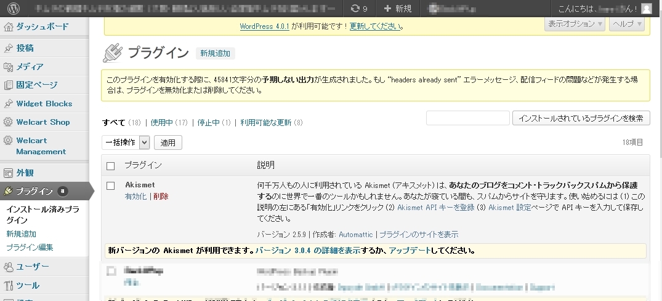Select 新規追加 in the sidebar submenu
The height and width of the screenshot is (301, 662).
pos(21,234)
